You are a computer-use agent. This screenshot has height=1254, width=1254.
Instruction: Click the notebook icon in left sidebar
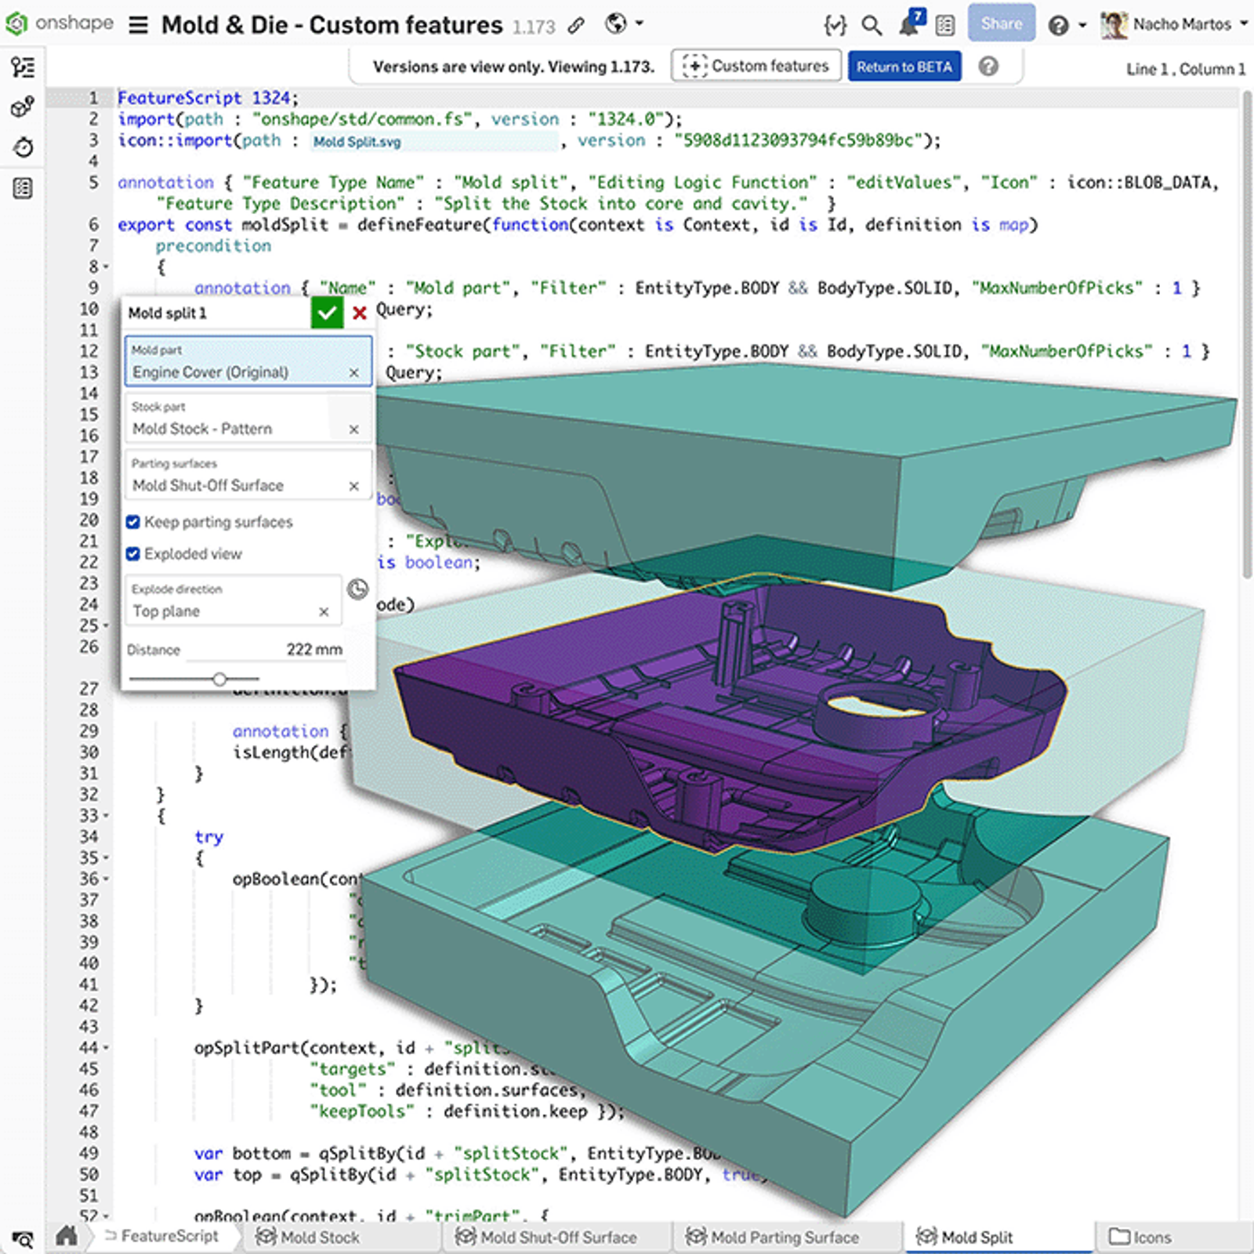(22, 187)
